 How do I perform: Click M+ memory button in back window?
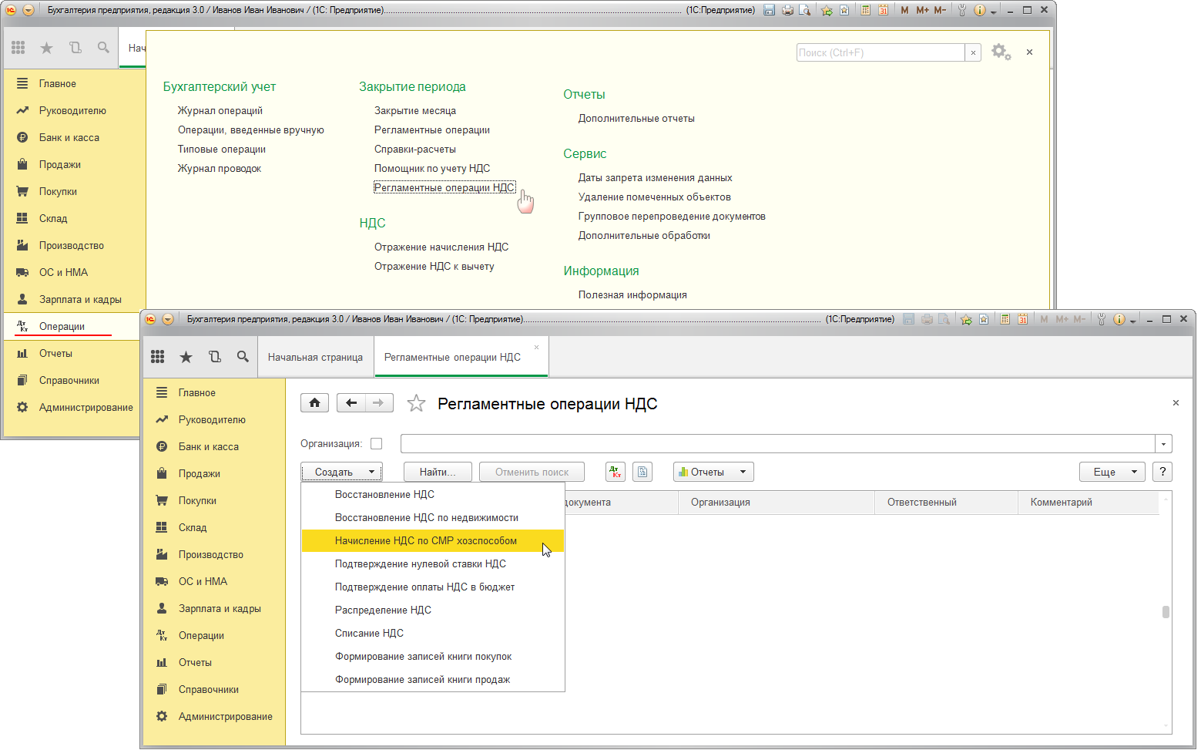(x=923, y=10)
